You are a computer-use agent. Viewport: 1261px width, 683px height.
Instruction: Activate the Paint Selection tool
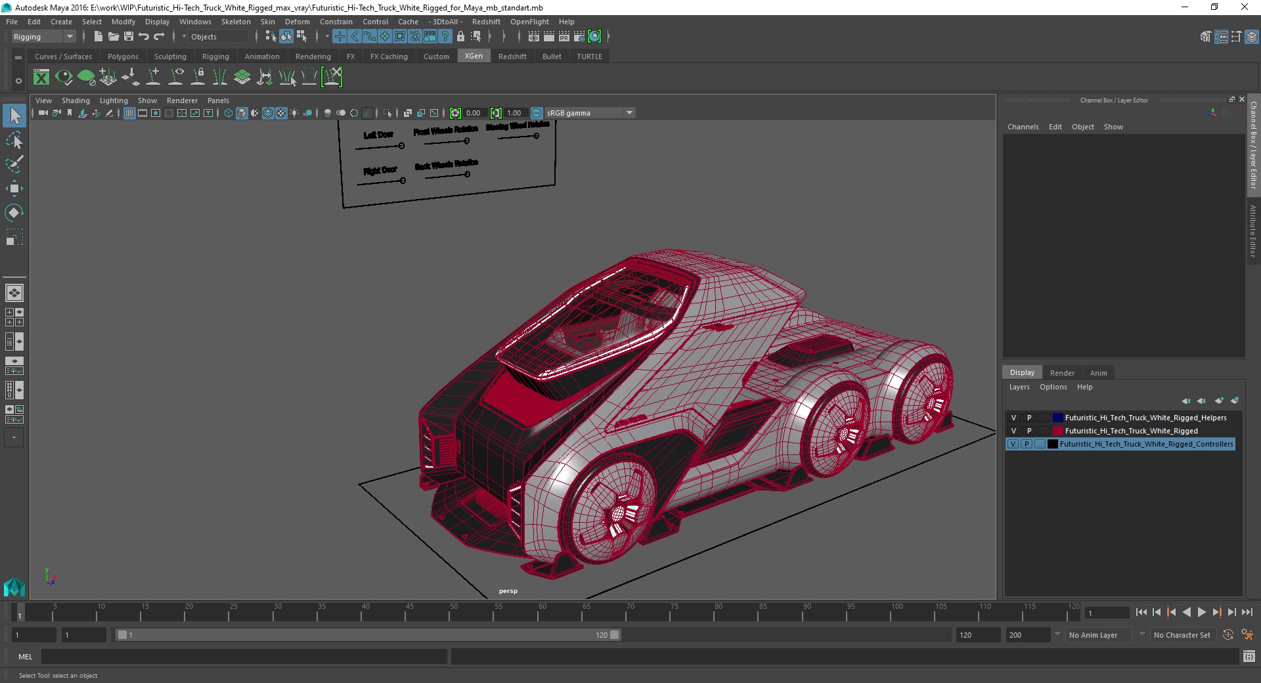(x=14, y=164)
